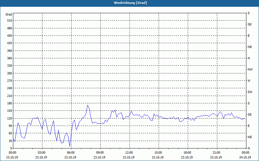
Task: Select the 510 value on the y-axis
Action: click(x=10, y=21)
